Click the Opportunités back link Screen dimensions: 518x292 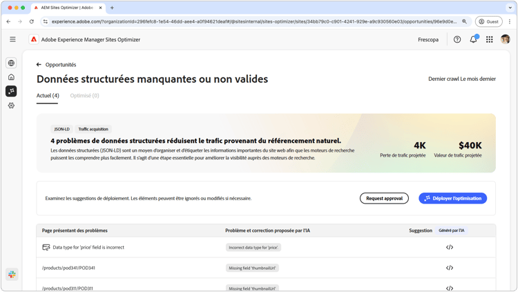pyautogui.click(x=61, y=65)
